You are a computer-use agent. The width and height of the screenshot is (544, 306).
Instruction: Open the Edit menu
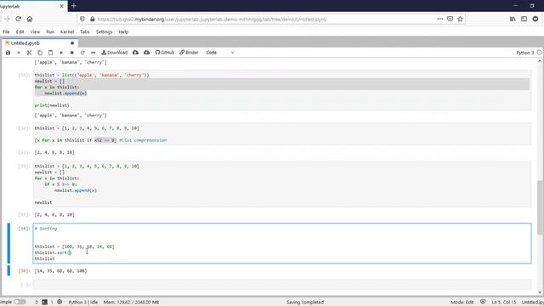[20, 32]
